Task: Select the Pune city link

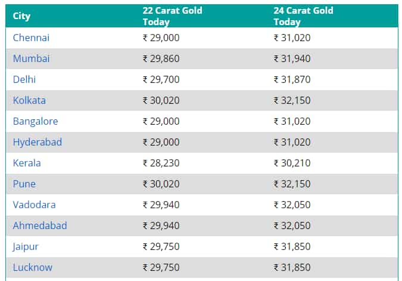Action: [24, 184]
